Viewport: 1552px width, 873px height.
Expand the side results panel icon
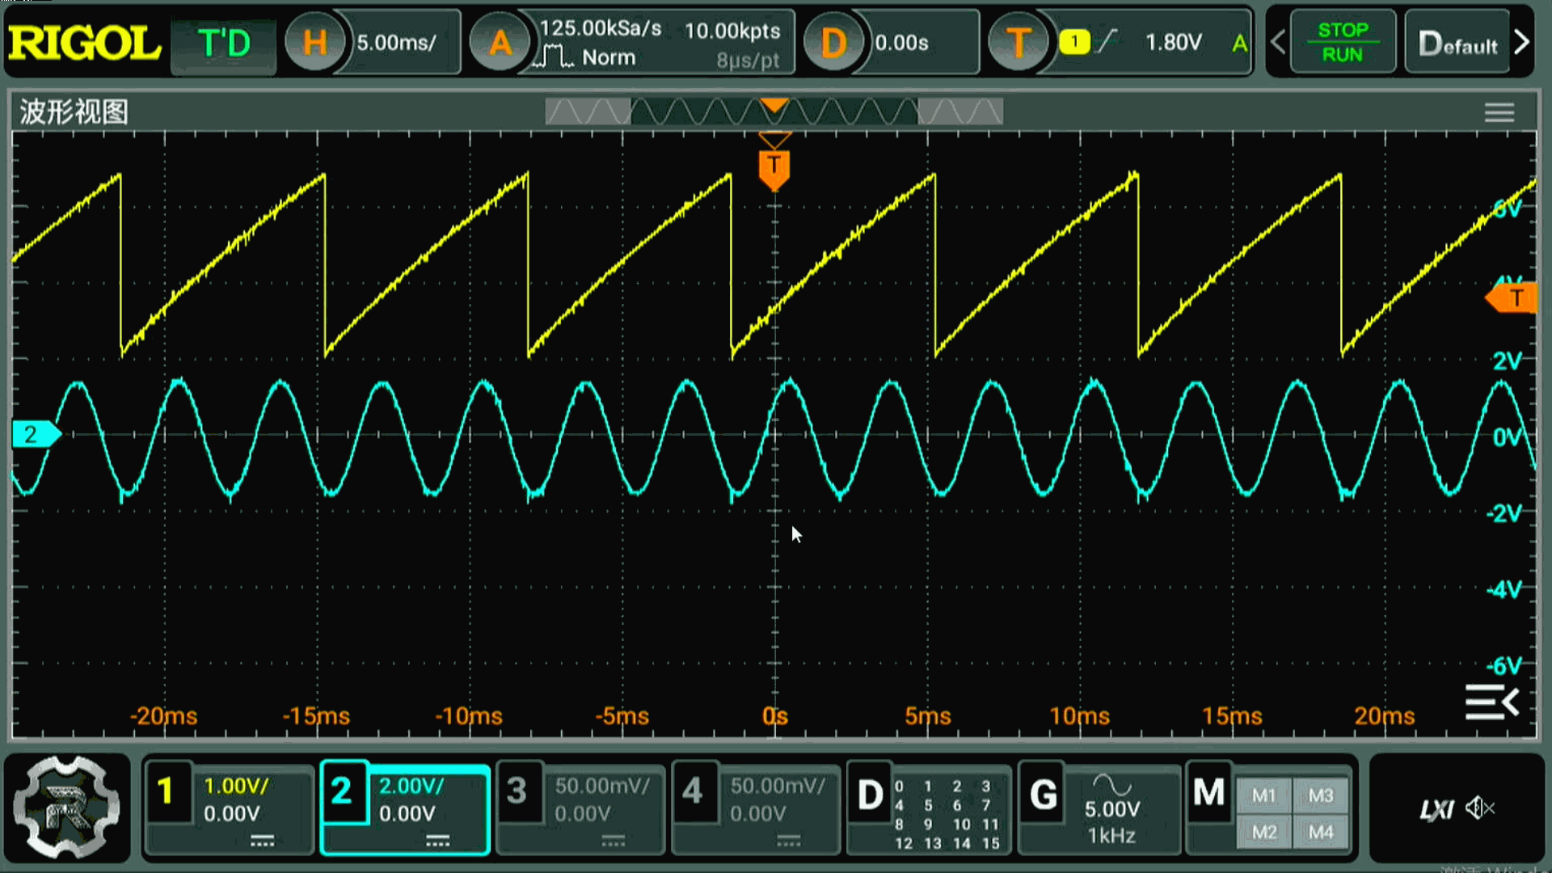1492,702
